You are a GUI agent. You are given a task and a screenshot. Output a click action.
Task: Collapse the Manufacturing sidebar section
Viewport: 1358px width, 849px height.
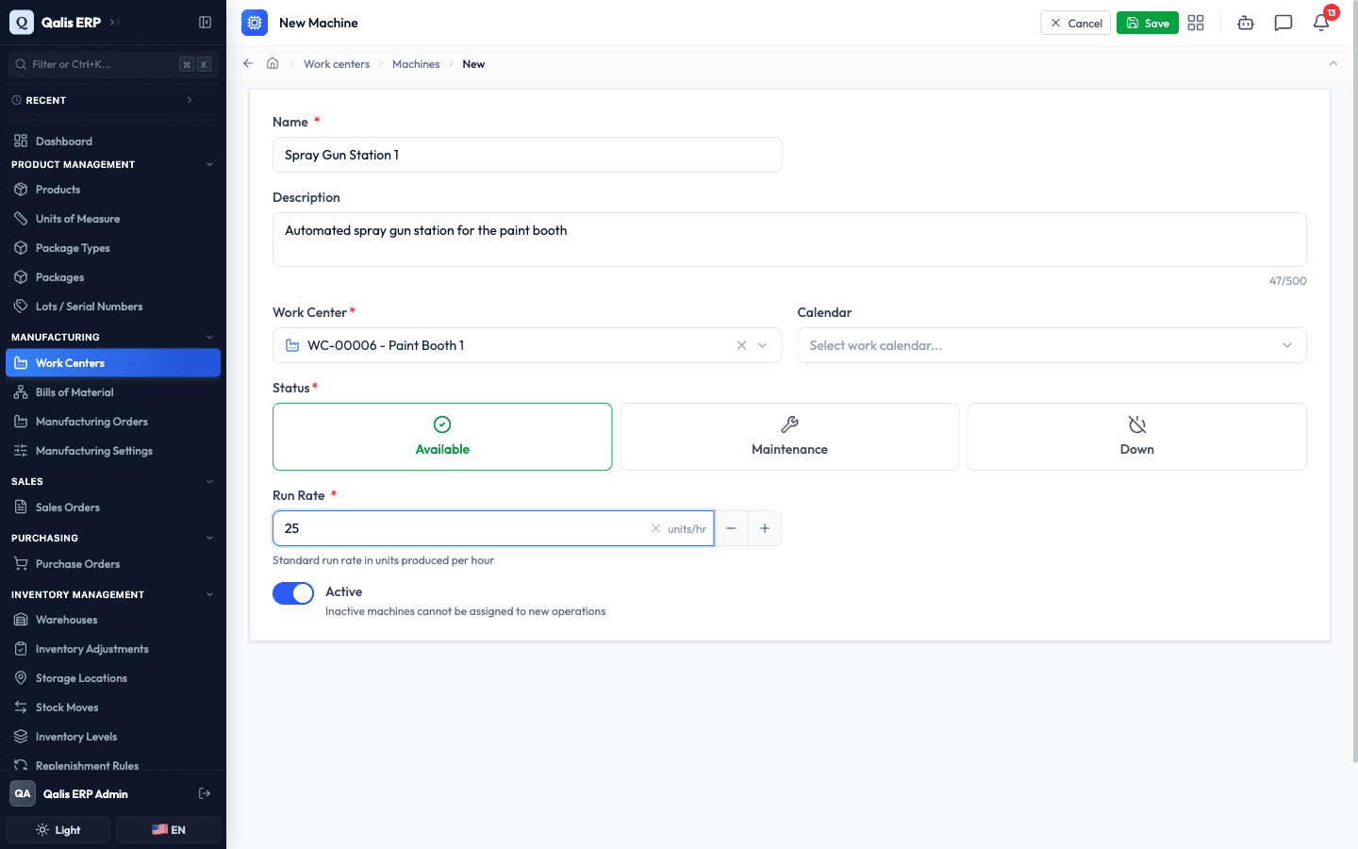pos(209,337)
